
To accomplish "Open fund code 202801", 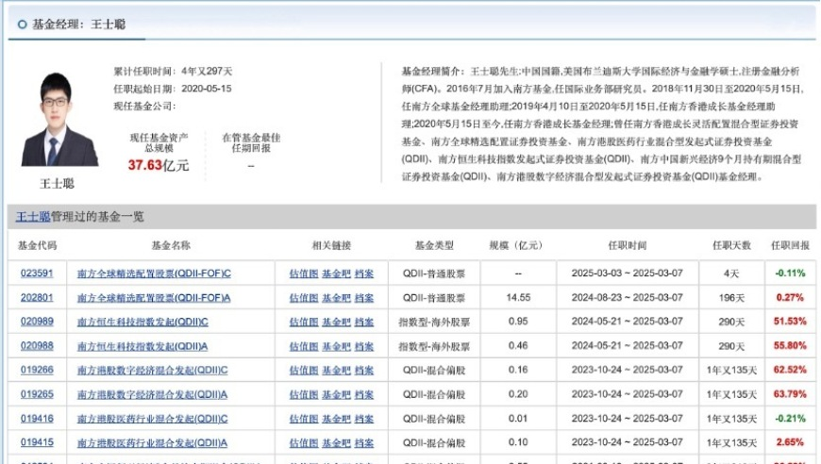I will tap(37, 298).
